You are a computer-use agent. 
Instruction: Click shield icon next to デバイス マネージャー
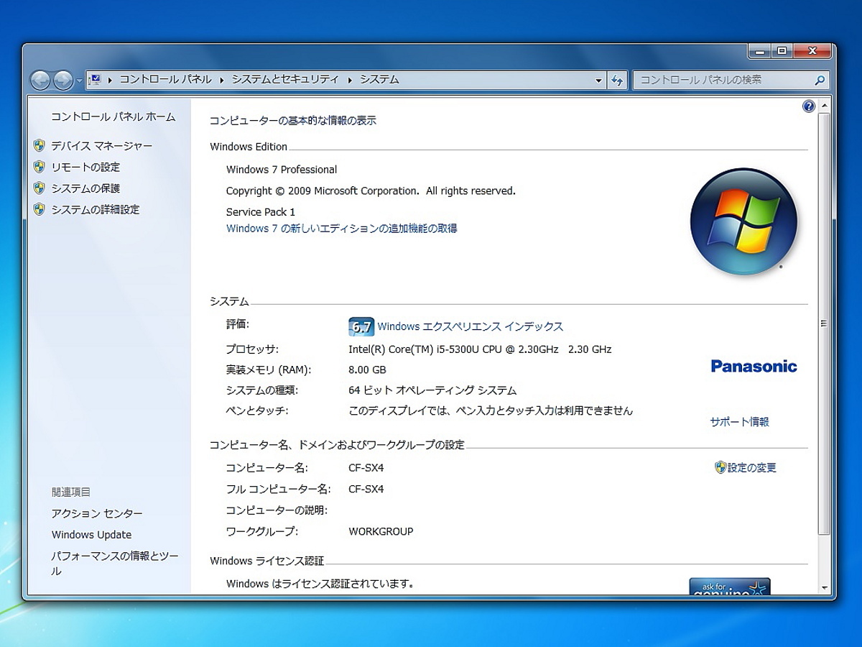40,146
